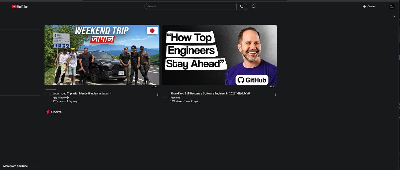Viewport: 400px width, 170px height.
Task: Click the 183k views • 1 month ago text
Action: click(184, 101)
